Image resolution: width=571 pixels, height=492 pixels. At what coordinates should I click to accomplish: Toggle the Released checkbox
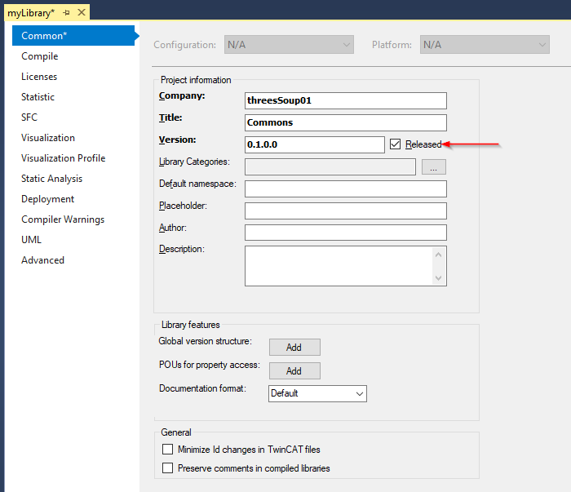tap(395, 144)
